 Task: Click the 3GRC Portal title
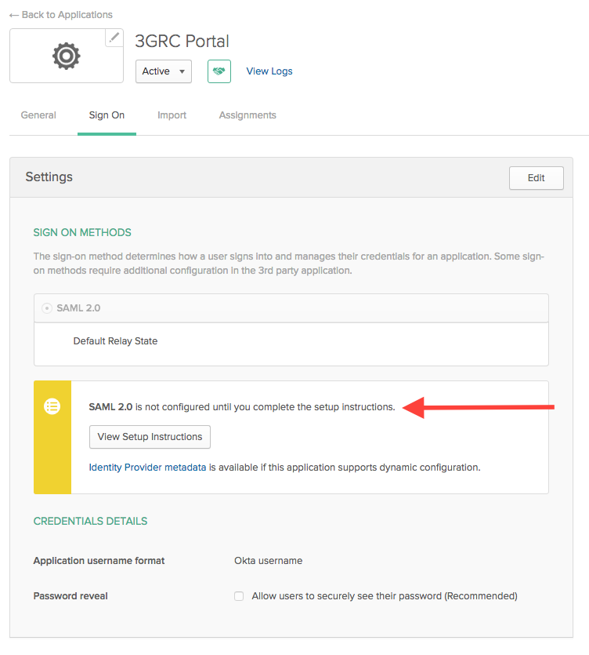(182, 42)
